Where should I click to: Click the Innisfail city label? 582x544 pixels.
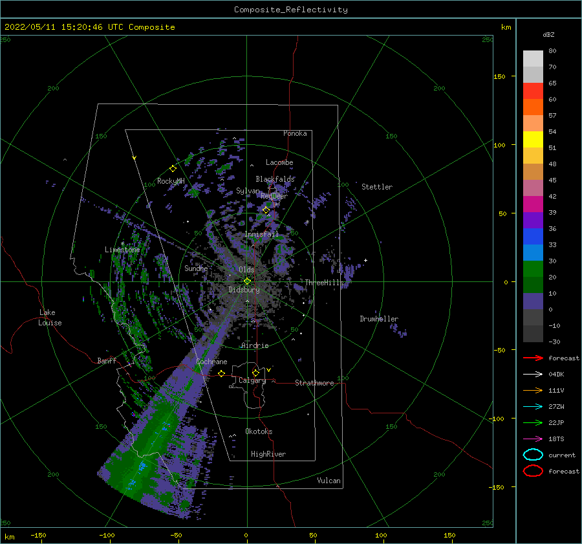261,234
